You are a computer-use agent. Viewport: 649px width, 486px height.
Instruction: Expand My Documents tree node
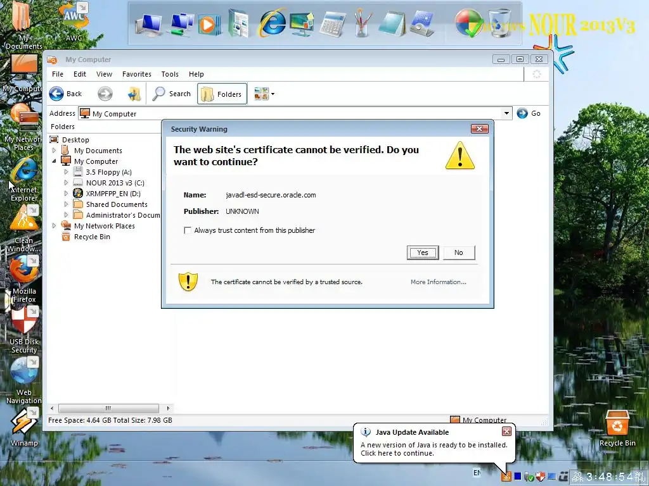coord(55,151)
